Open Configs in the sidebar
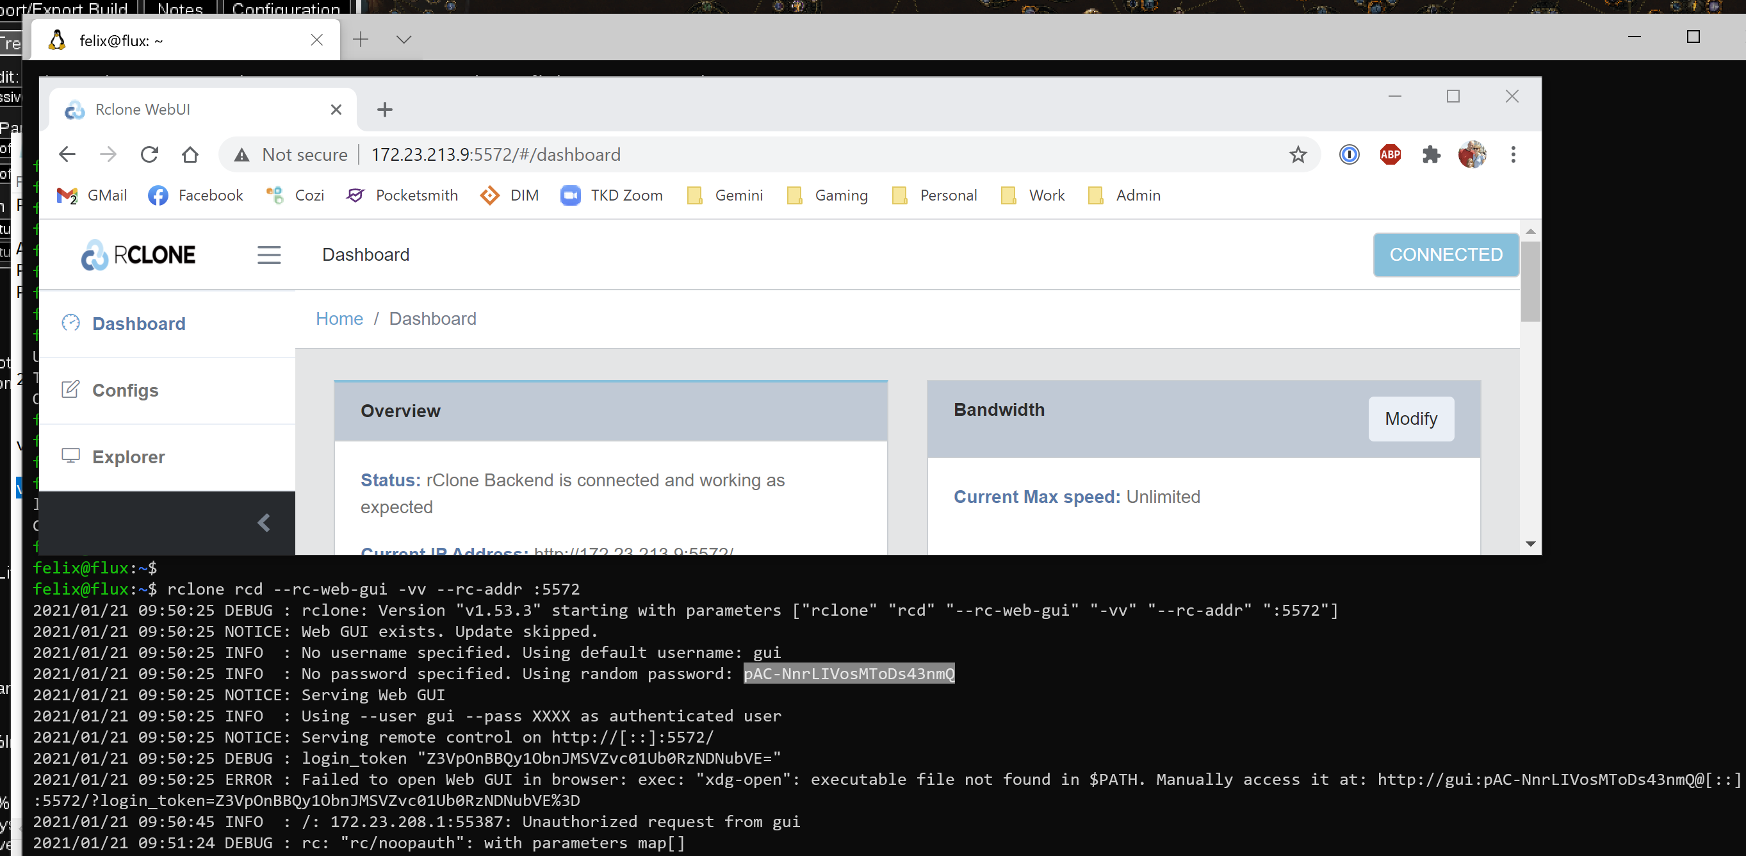 click(167, 390)
